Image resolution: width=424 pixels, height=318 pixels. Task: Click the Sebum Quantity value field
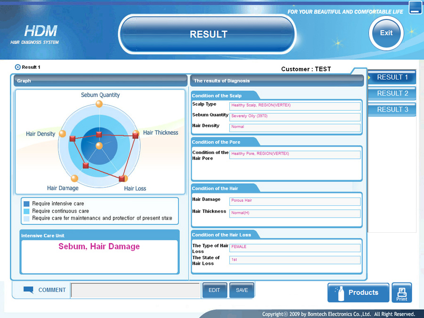[x=294, y=116]
